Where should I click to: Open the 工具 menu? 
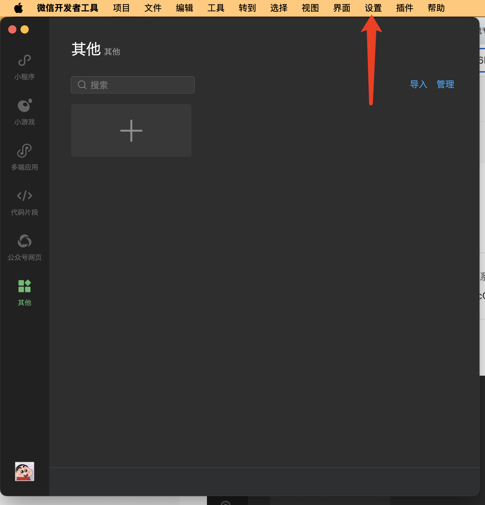pos(216,8)
